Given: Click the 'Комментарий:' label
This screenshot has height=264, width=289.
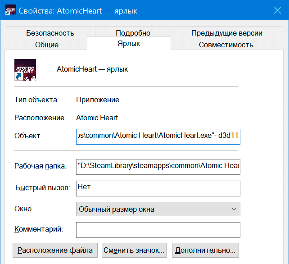Looking at the screenshot, I should click(39, 229).
